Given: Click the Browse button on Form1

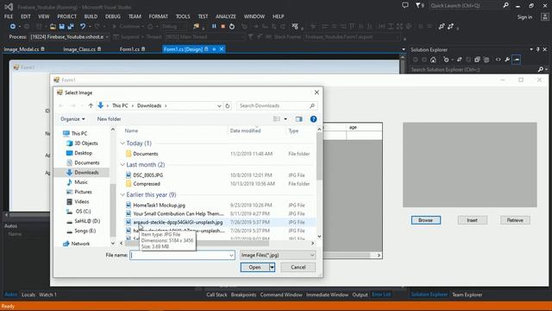Looking at the screenshot, I should (x=425, y=220).
